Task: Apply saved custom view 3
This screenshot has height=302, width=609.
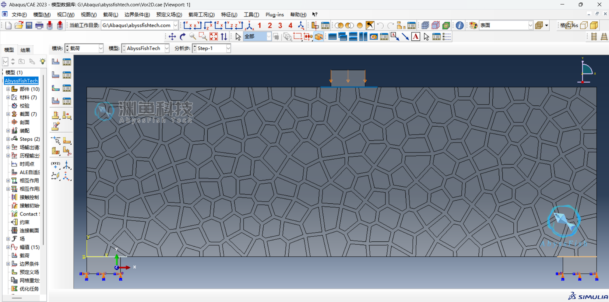Action: click(280, 25)
